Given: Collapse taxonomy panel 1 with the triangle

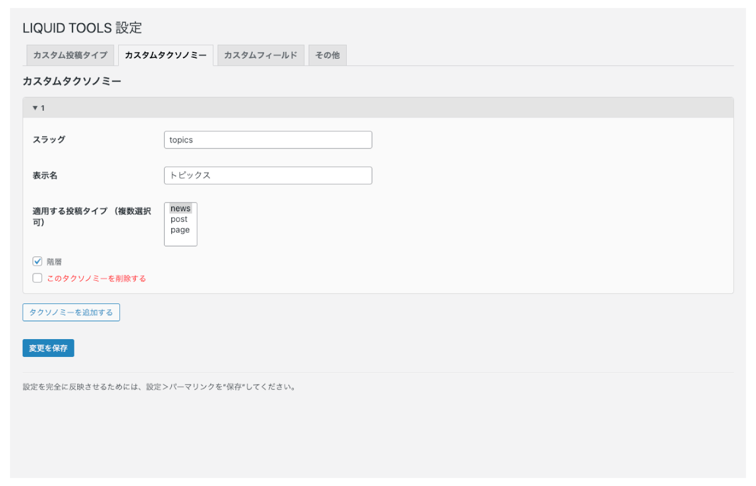Looking at the screenshot, I should (35, 108).
